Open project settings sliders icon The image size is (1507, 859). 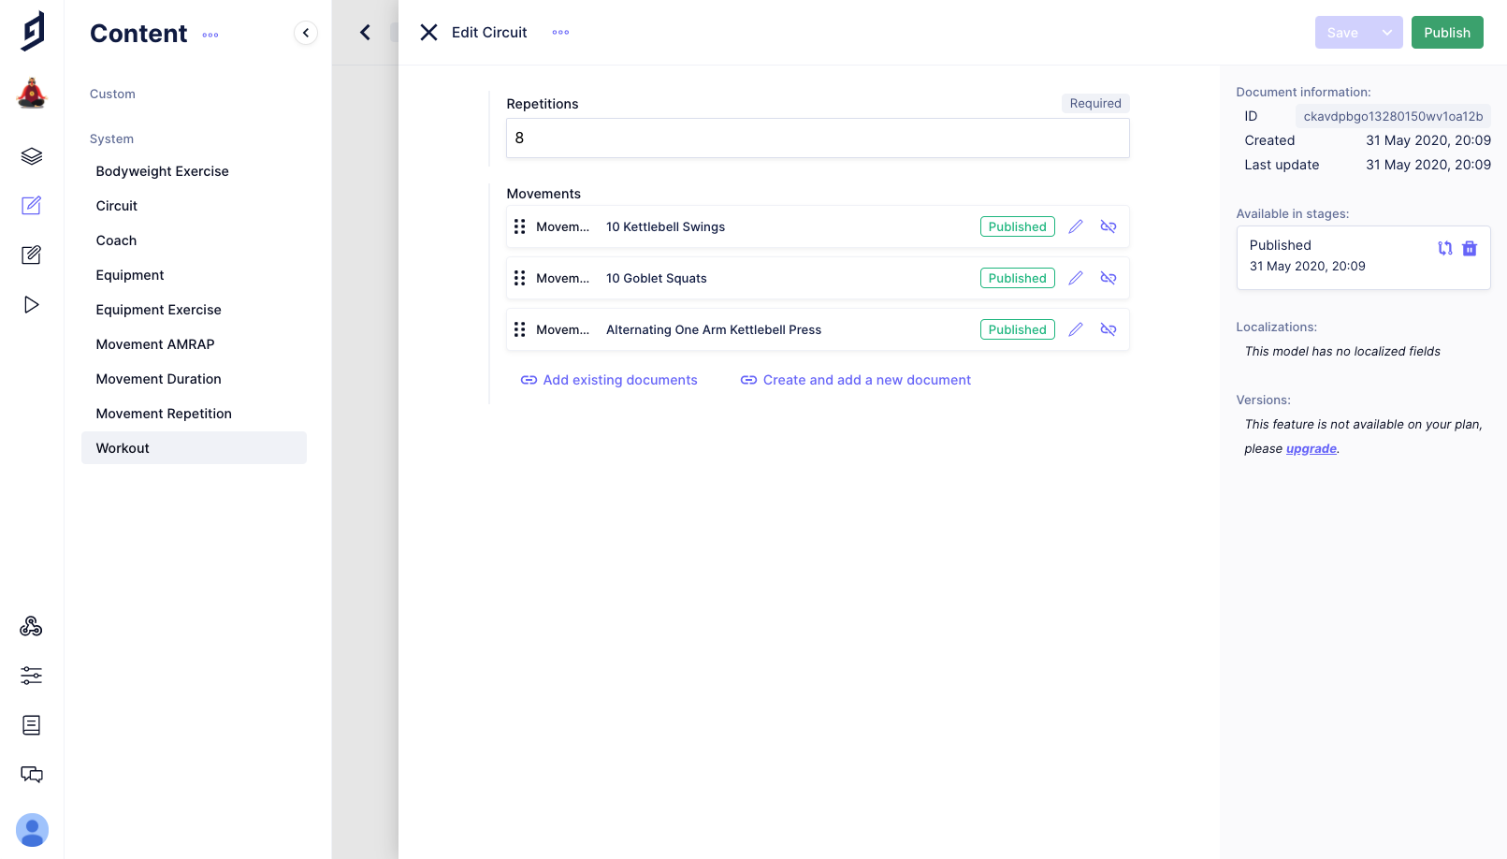32,676
